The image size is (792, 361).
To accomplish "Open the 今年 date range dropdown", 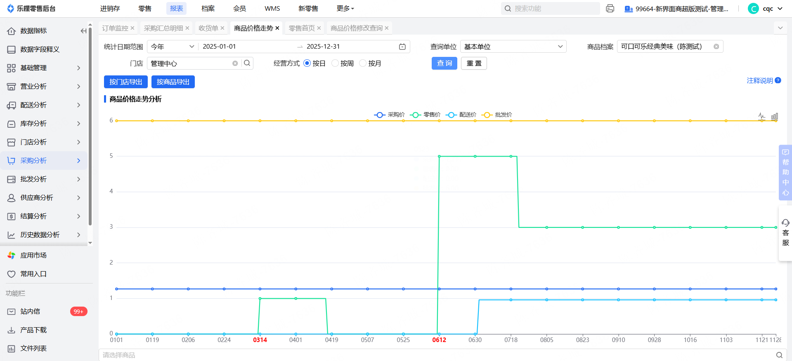I will click(x=172, y=47).
